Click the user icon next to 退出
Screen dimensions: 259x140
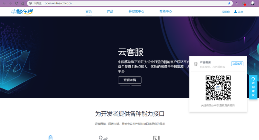tap(235, 12)
